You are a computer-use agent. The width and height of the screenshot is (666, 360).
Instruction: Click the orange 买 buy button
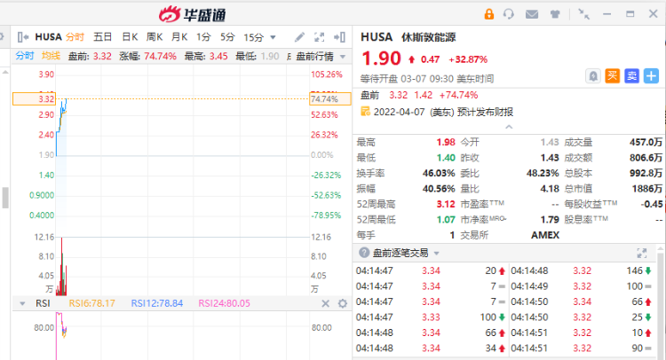(612, 76)
